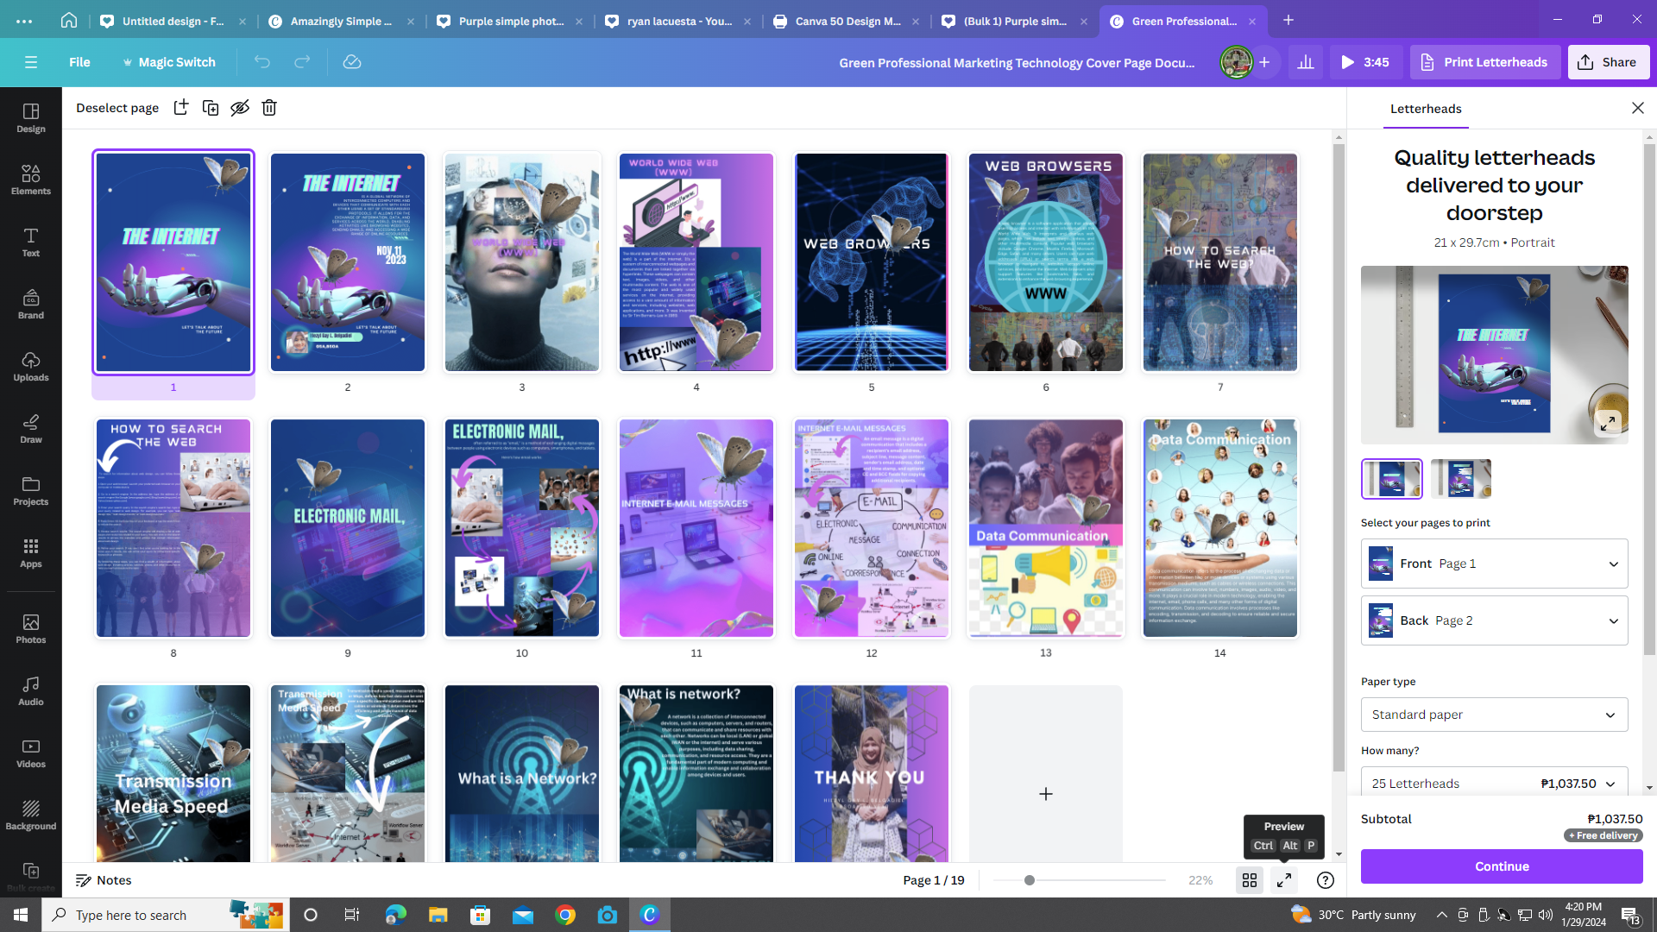The image size is (1657, 932).
Task: Toggle the grid view button
Action: [1249, 880]
